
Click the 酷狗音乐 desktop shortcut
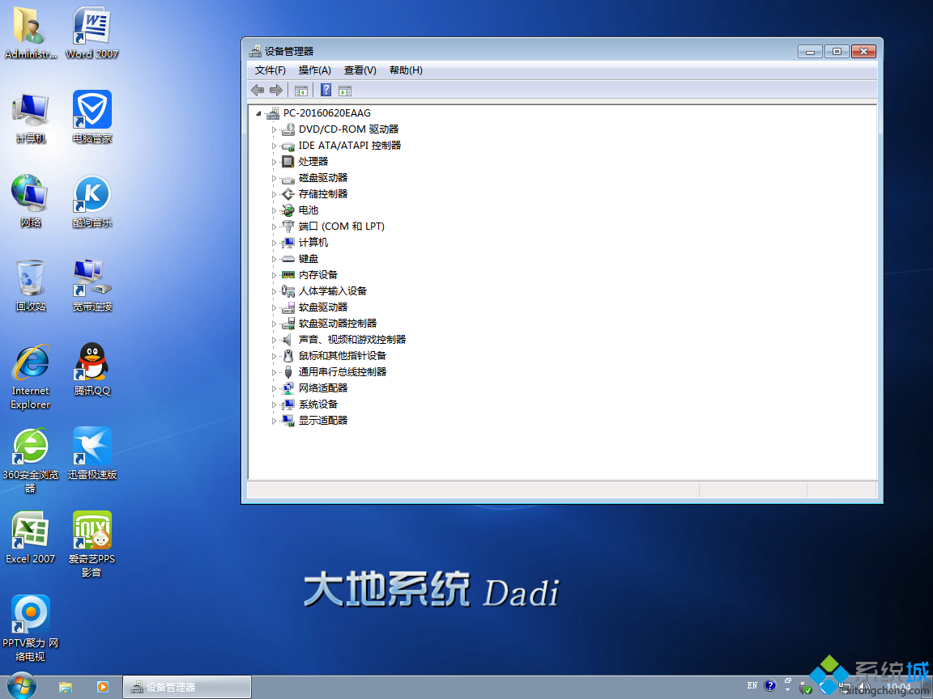pos(92,201)
